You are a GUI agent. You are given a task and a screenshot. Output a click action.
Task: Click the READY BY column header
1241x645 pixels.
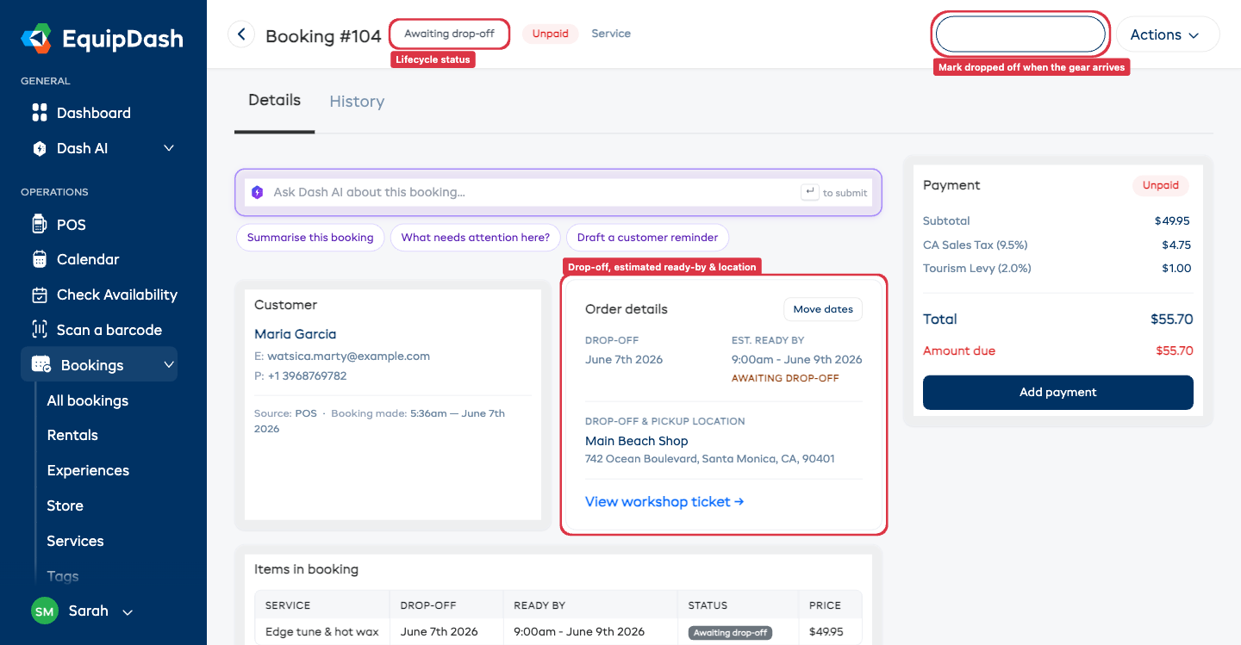click(539, 605)
